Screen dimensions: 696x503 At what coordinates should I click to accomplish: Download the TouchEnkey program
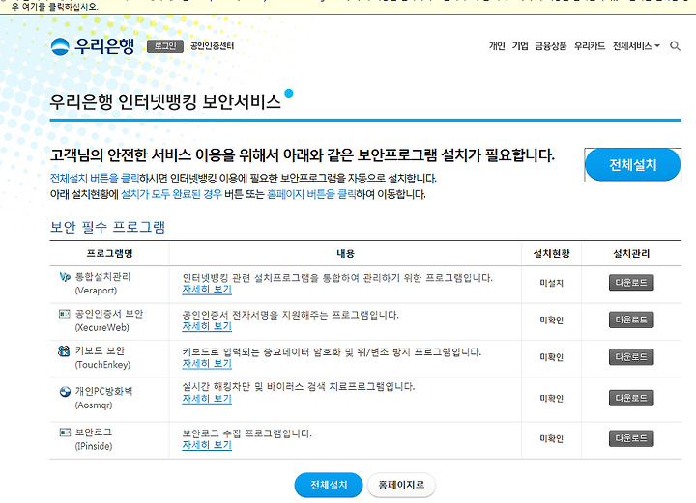(631, 357)
